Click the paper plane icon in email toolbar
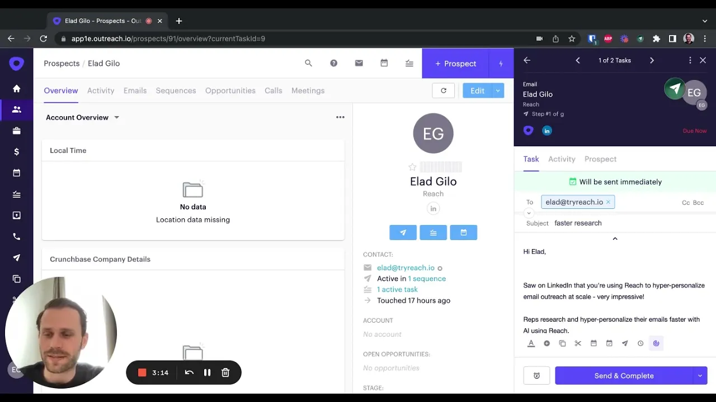This screenshot has height=402, width=716. pyautogui.click(x=625, y=343)
